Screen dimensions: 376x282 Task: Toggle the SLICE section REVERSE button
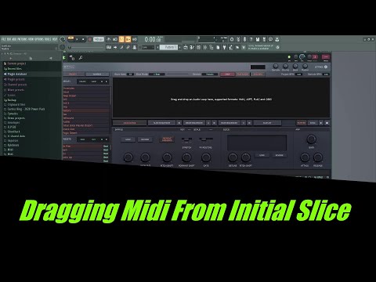(279, 155)
